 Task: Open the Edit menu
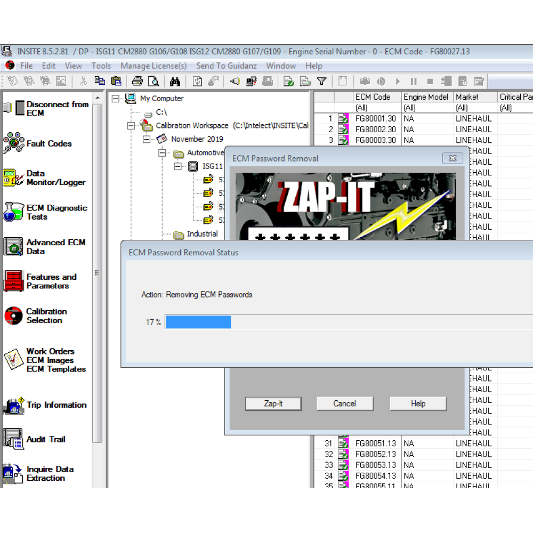coord(49,66)
